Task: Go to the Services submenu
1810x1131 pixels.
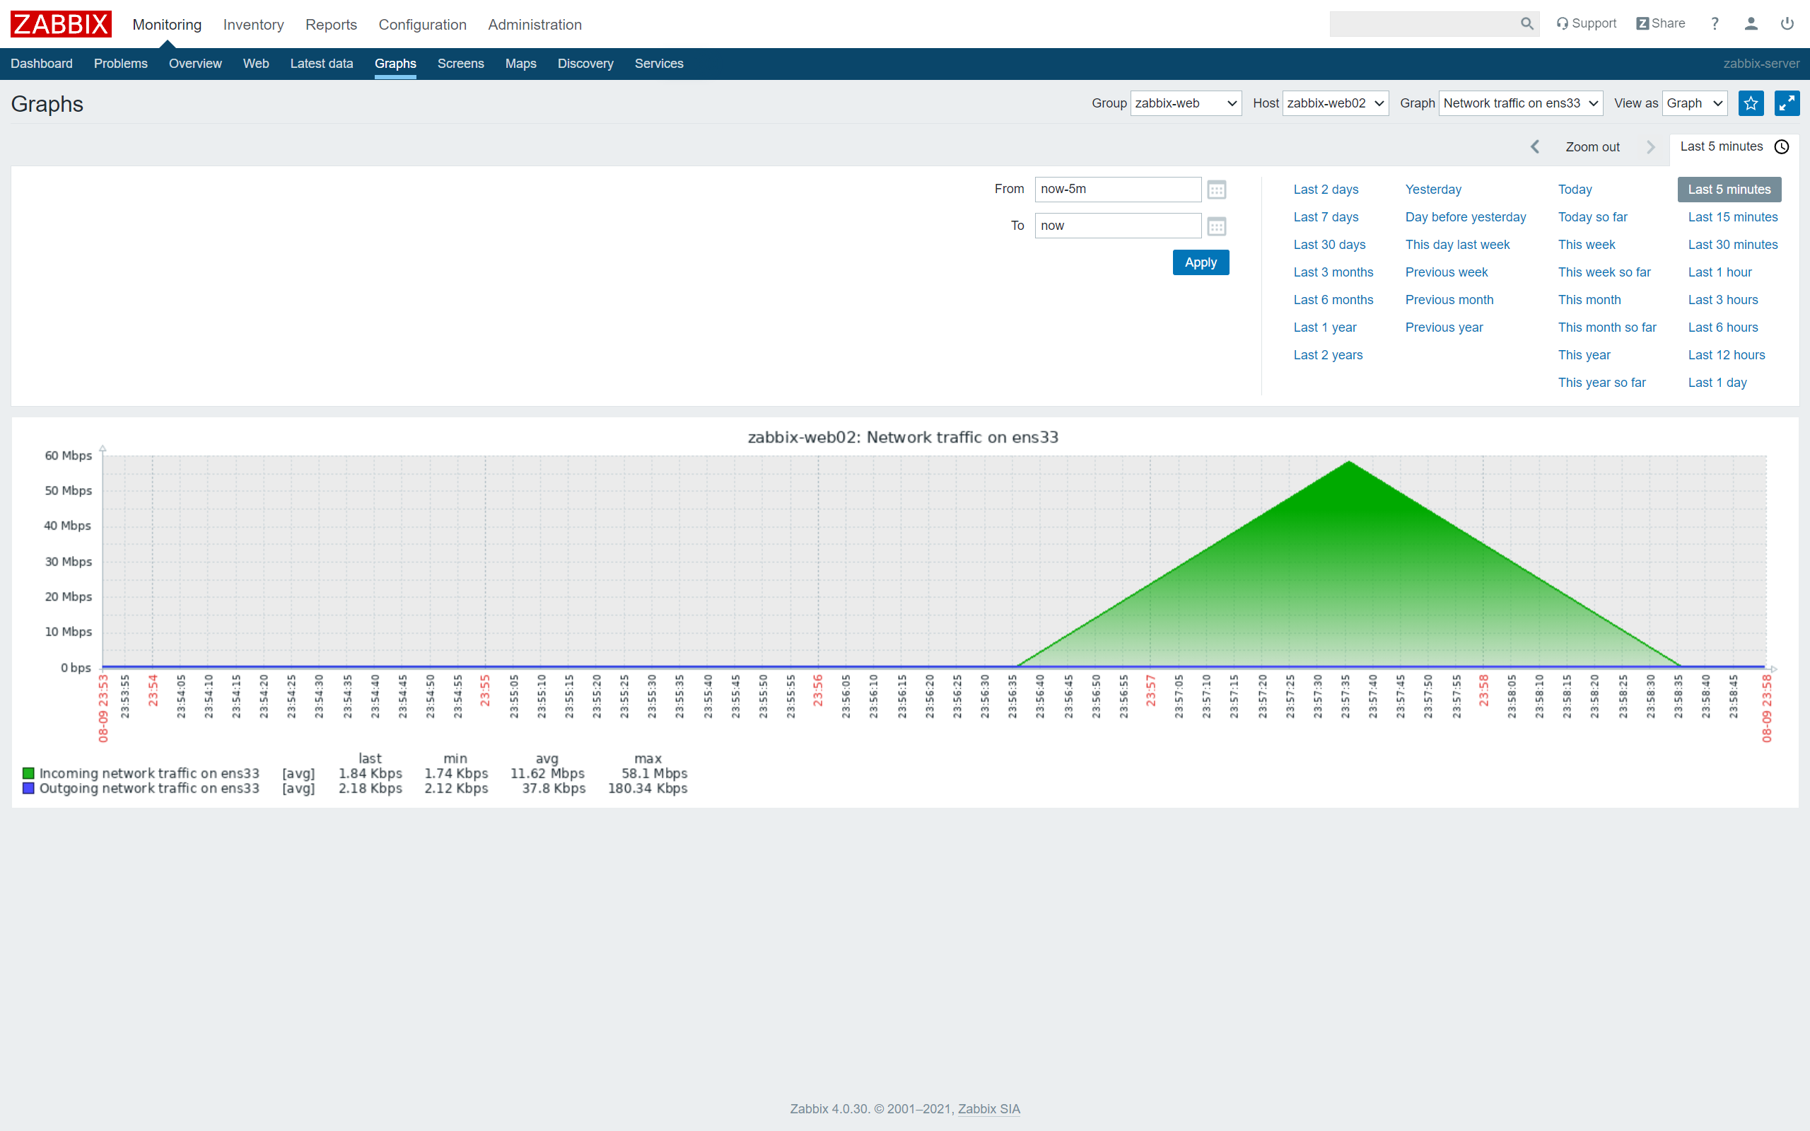Action: click(x=659, y=64)
